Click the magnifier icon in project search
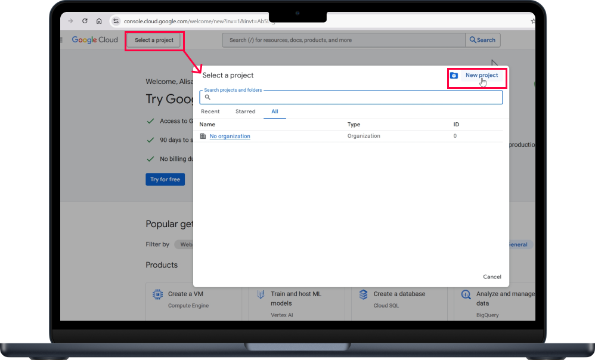 click(x=207, y=97)
